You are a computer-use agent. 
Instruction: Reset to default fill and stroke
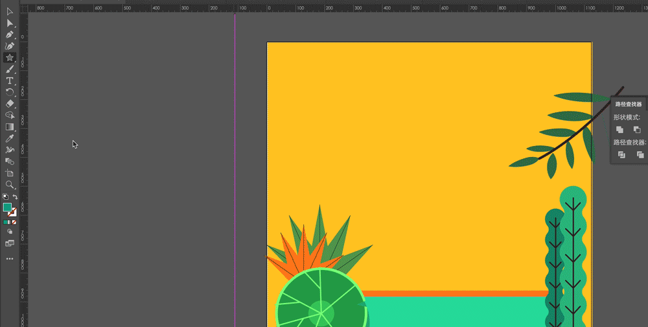coord(5,197)
